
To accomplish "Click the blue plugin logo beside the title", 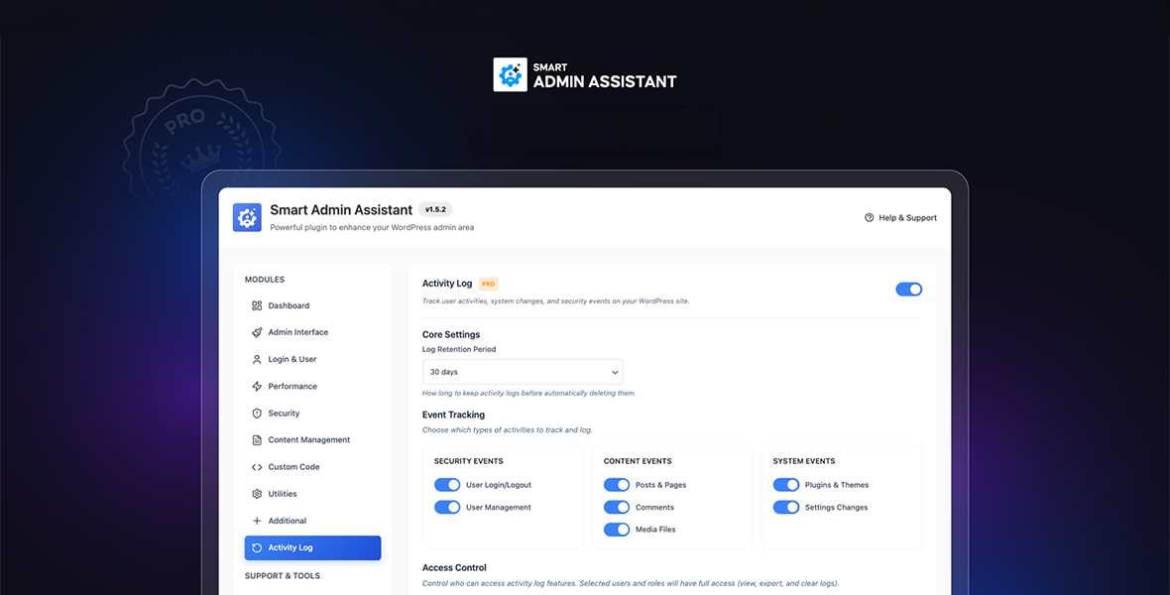I will tap(247, 217).
